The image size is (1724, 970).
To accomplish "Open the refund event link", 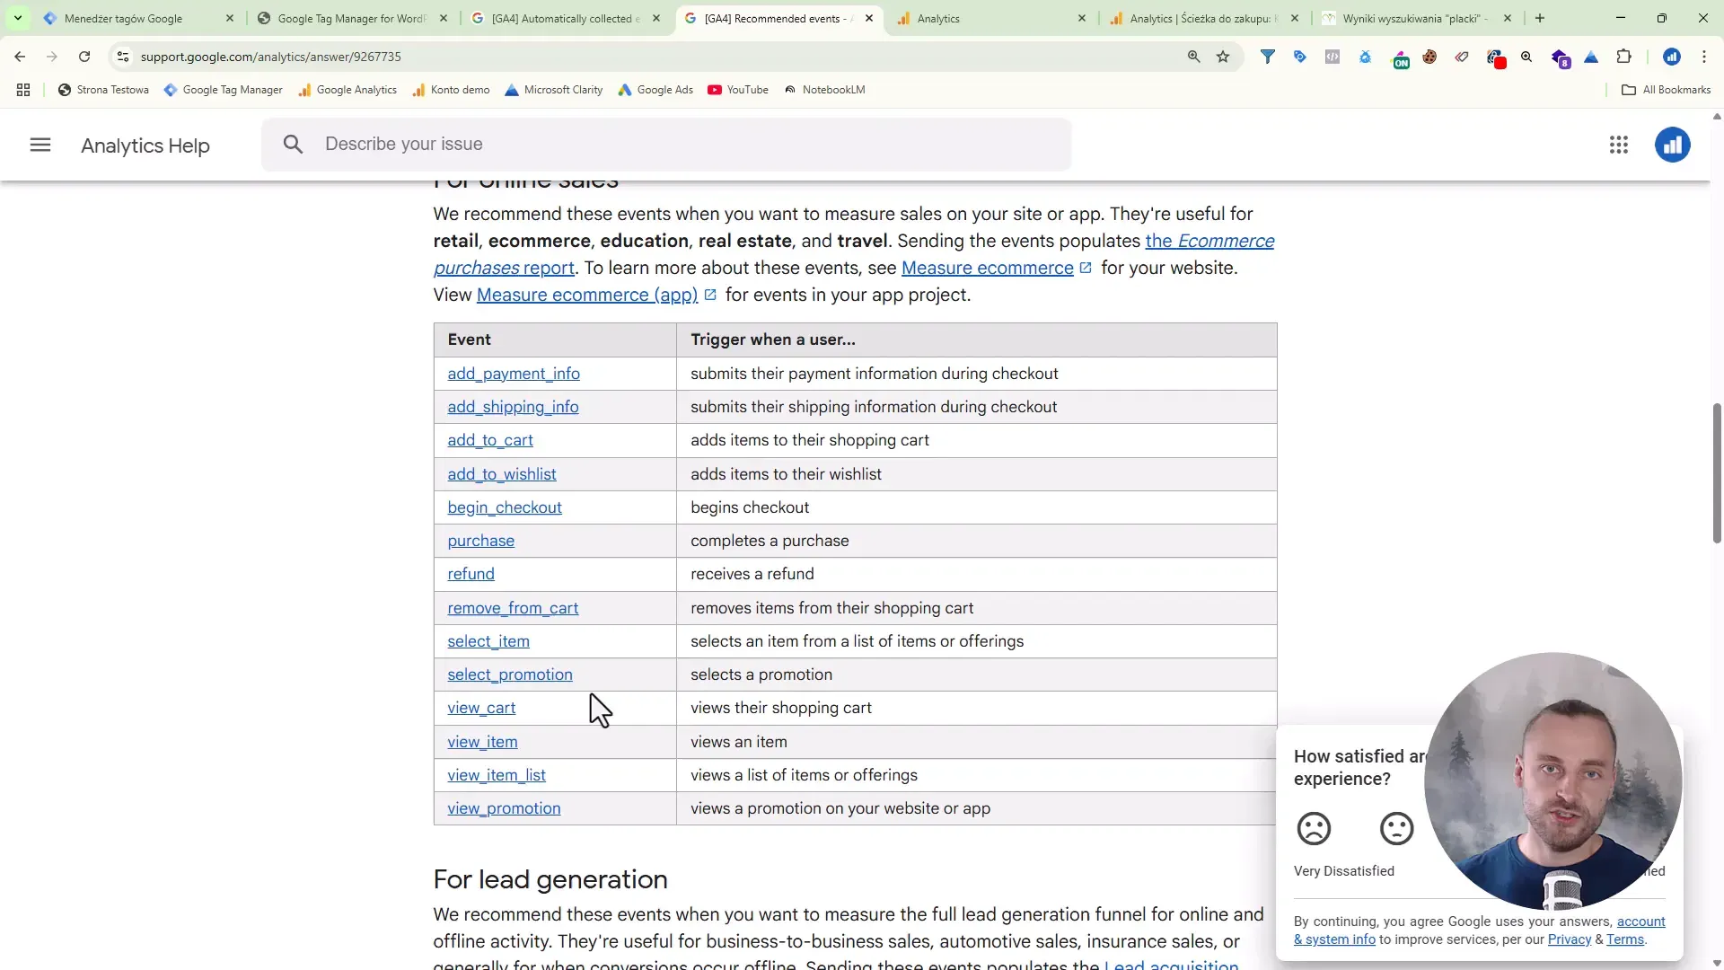I will click(471, 574).
